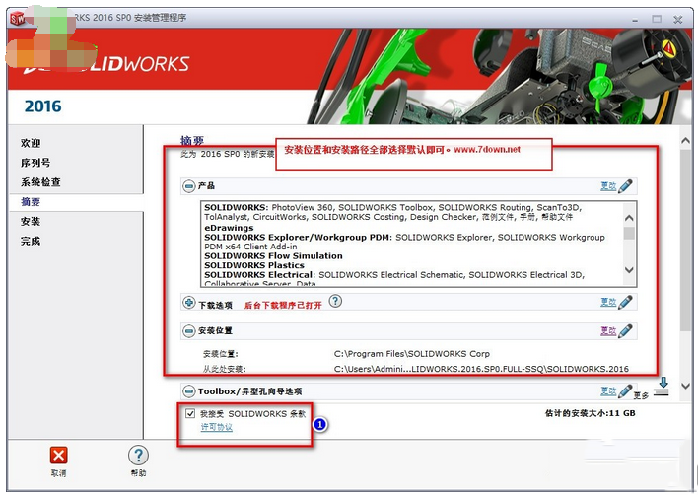Click the main page scrollbar down arrow

pos(686,386)
